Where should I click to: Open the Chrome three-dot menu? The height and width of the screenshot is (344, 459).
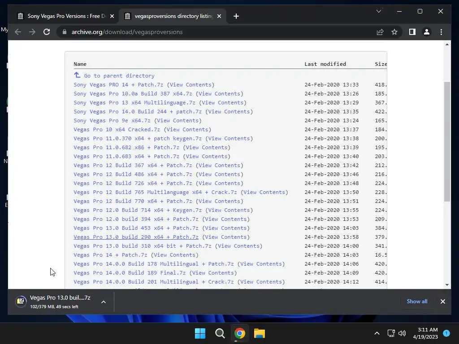click(441, 32)
